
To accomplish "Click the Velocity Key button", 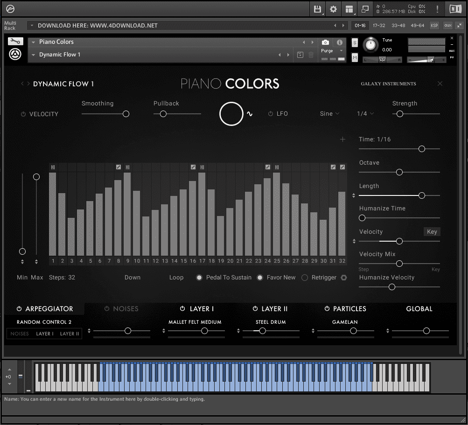I will pyautogui.click(x=432, y=231).
